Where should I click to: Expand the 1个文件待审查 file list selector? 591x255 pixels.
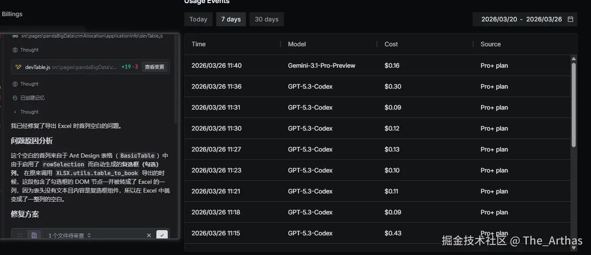(70, 235)
